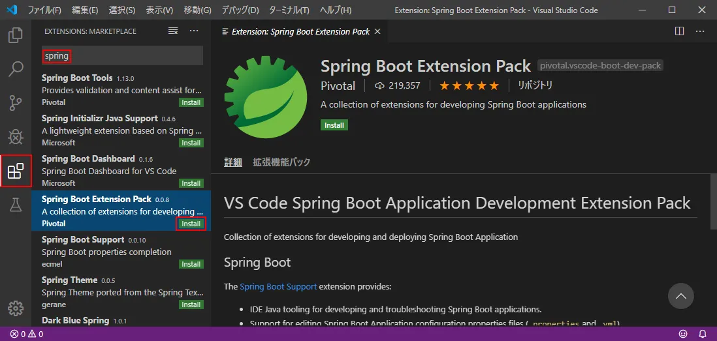
Task: Split the editor to the right
Action: click(680, 31)
